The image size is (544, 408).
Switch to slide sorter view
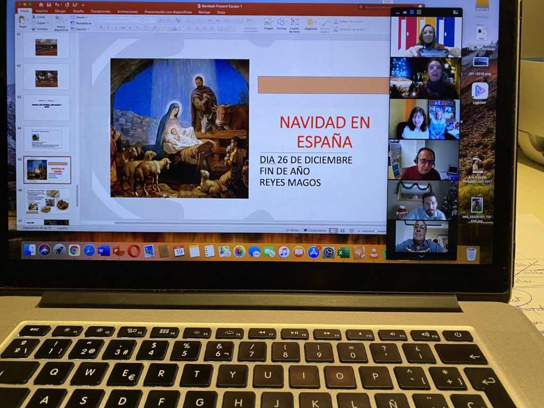coord(343,231)
